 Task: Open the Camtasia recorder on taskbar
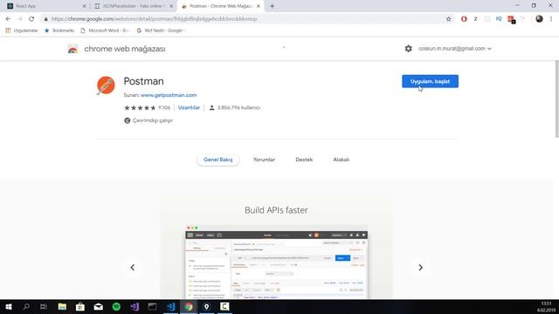point(224,306)
